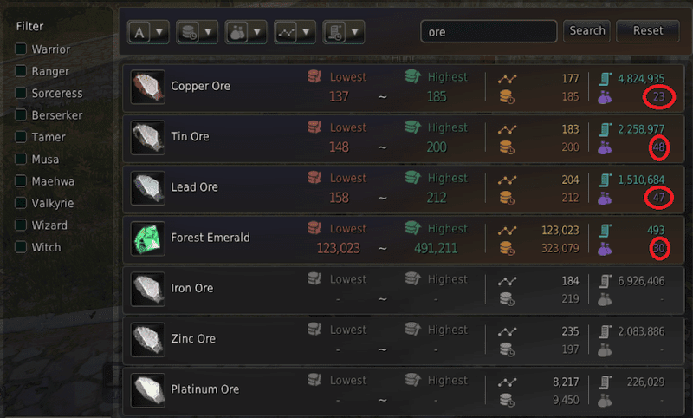Enable the Warrior filter checkbox
Image resolution: width=693 pixels, height=418 pixels.
tap(21, 49)
